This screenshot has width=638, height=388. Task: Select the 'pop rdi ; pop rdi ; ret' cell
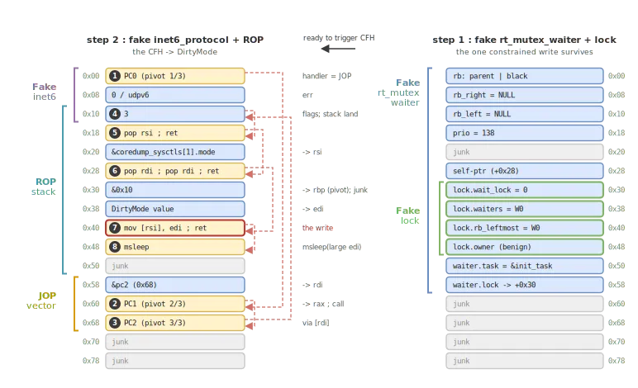pos(175,171)
